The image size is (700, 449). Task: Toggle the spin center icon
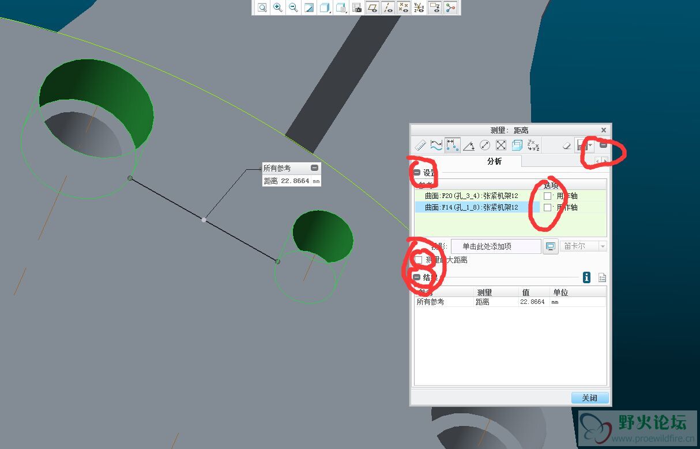pyautogui.click(x=450, y=7)
